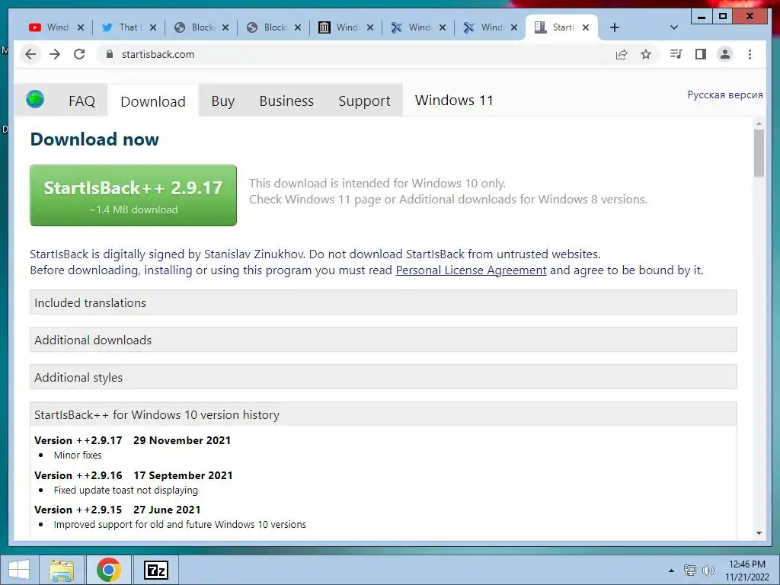The width and height of the screenshot is (780, 585).
Task: Open File Explorer from the taskbar
Action: (62, 570)
